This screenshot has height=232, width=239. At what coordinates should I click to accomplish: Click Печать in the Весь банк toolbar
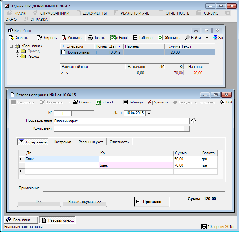click(96, 38)
